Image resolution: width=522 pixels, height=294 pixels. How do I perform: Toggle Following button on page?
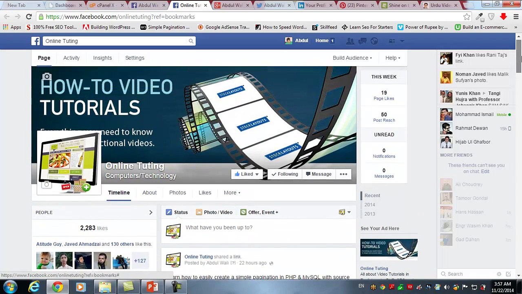point(285,174)
